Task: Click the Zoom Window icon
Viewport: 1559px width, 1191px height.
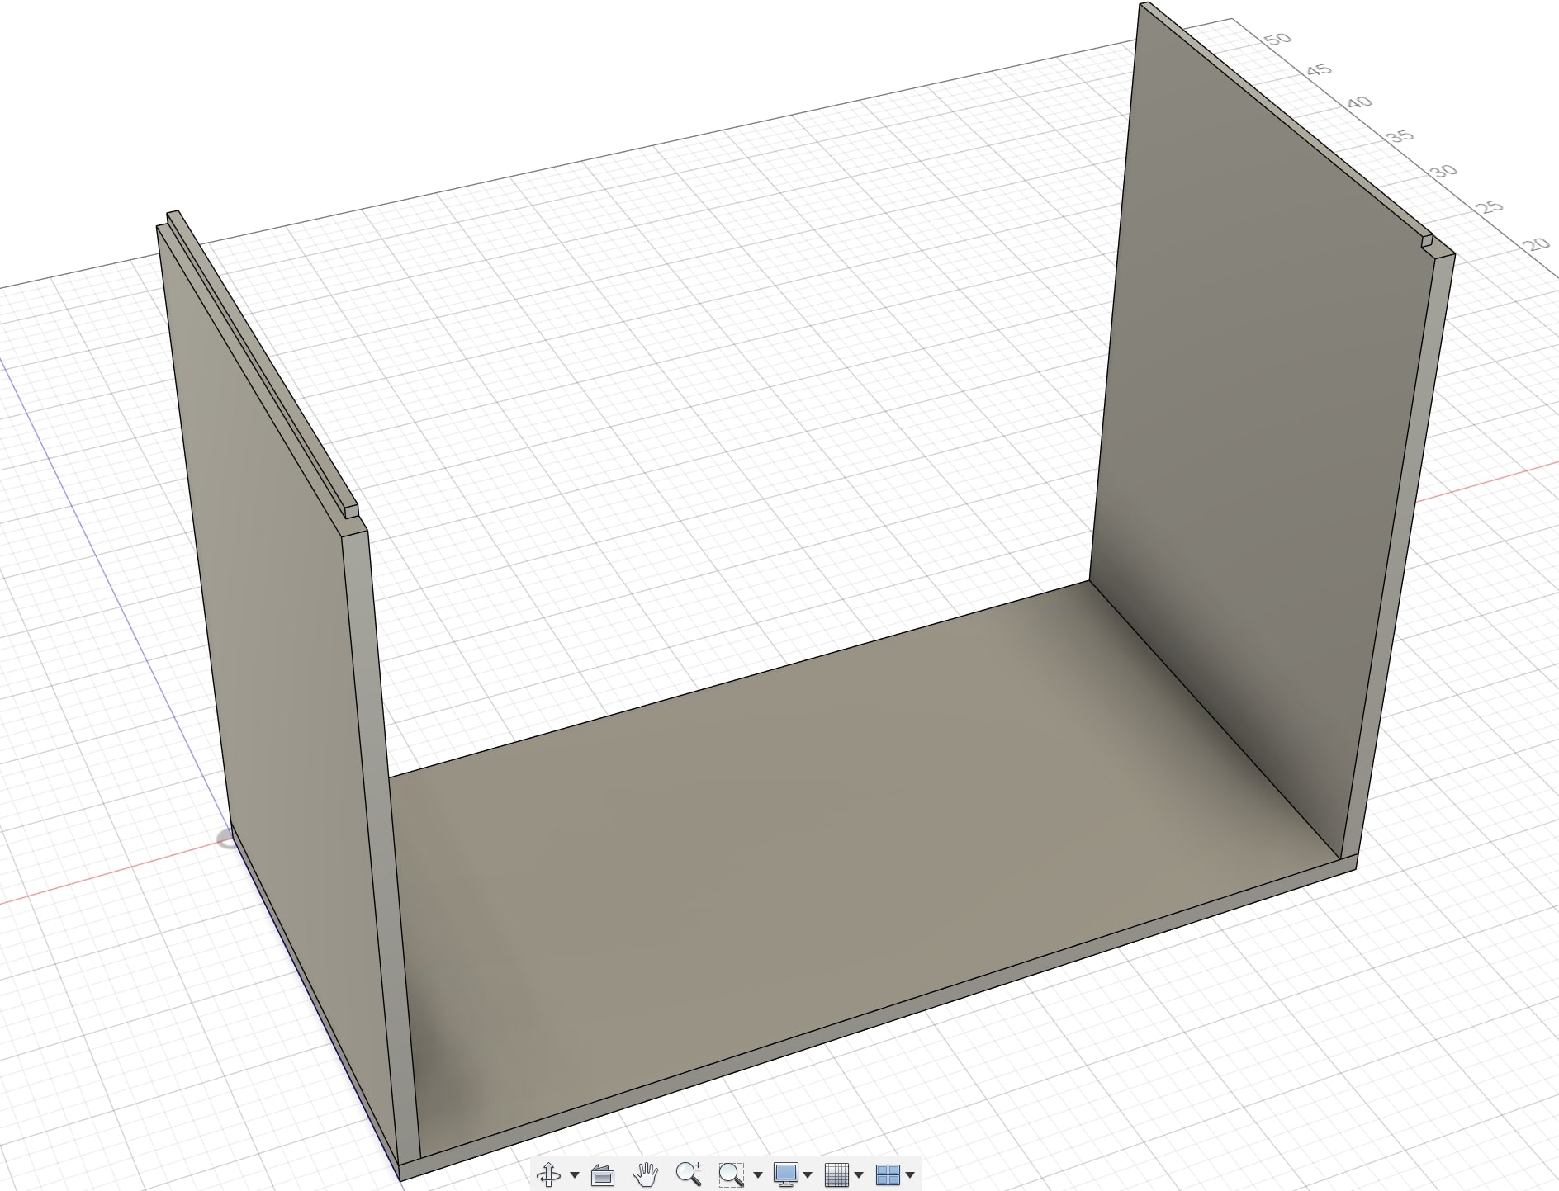Action: click(x=730, y=1174)
